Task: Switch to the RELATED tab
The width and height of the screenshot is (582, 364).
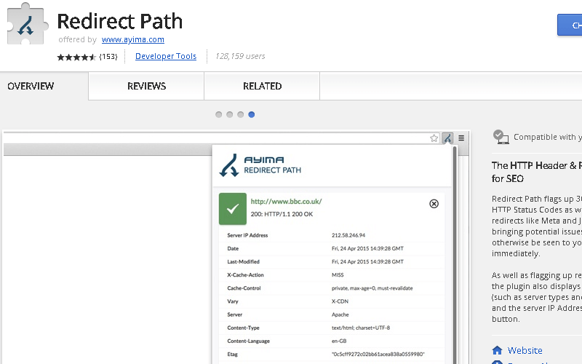Action: [x=262, y=86]
